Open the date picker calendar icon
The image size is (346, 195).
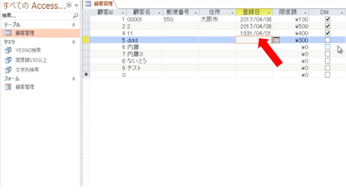click(276, 40)
